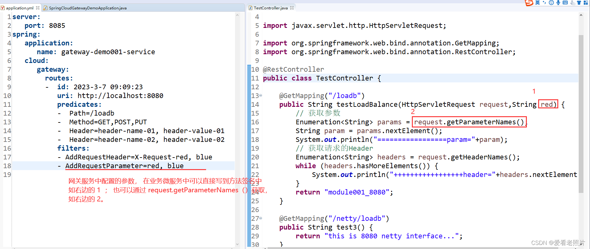Image resolution: width=590 pixels, height=249 pixels.
Task: Click 'Path=/loadb' predicate line
Action: (x=92, y=113)
